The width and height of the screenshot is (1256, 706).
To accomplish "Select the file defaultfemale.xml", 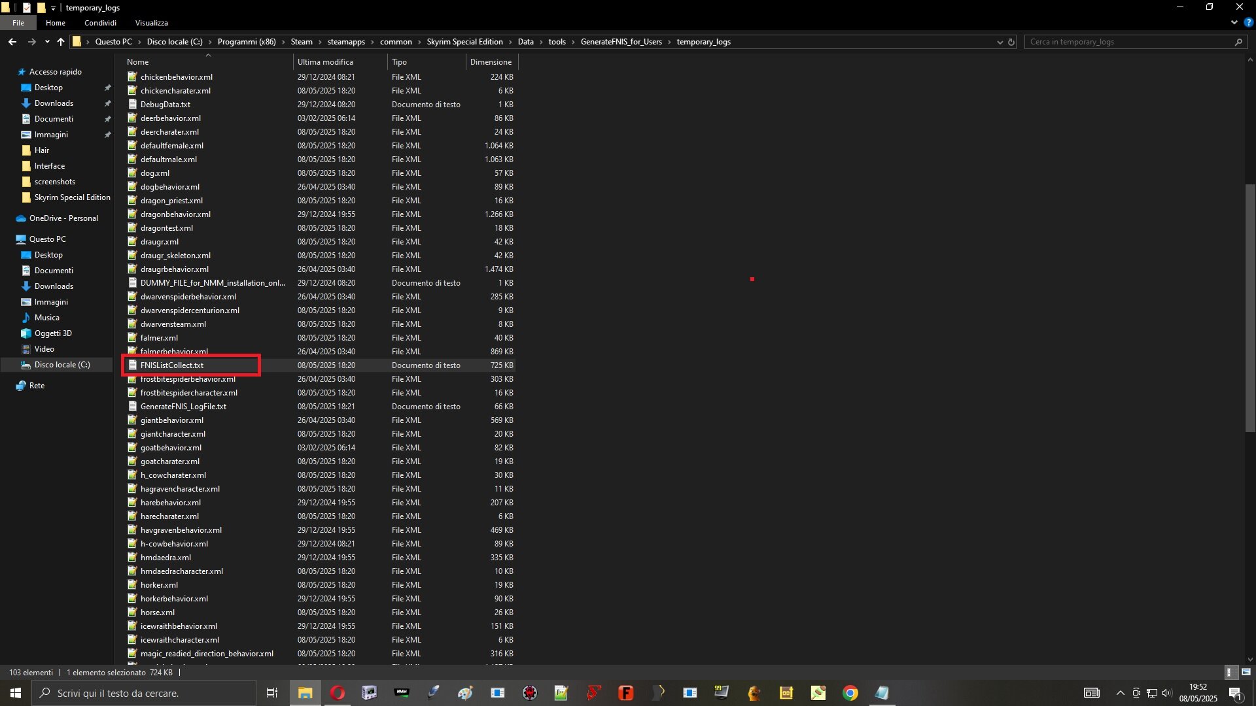I will tap(171, 146).
